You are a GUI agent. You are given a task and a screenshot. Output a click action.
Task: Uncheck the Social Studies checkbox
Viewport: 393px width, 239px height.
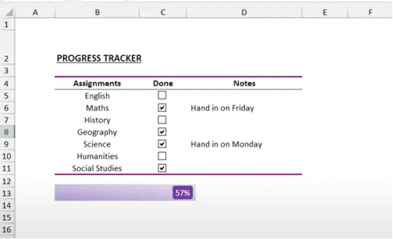162,168
